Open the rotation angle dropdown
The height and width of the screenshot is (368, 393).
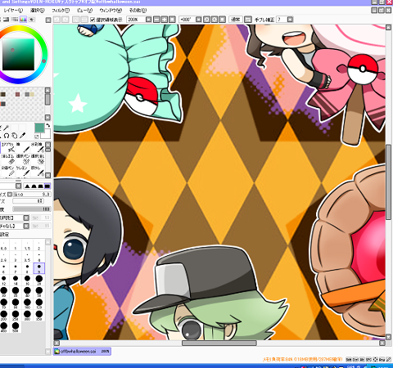(198, 20)
